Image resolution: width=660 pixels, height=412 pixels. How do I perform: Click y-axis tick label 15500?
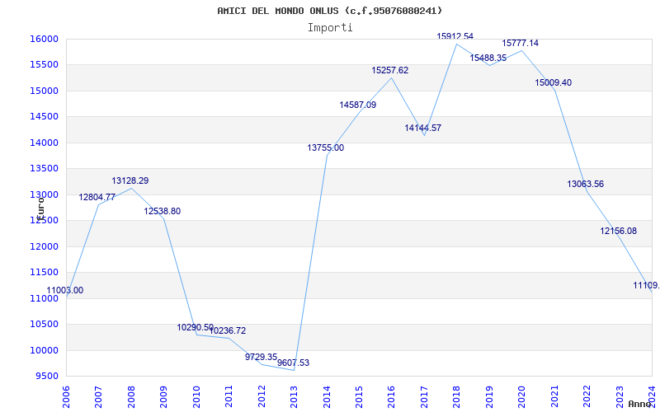[44, 65]
